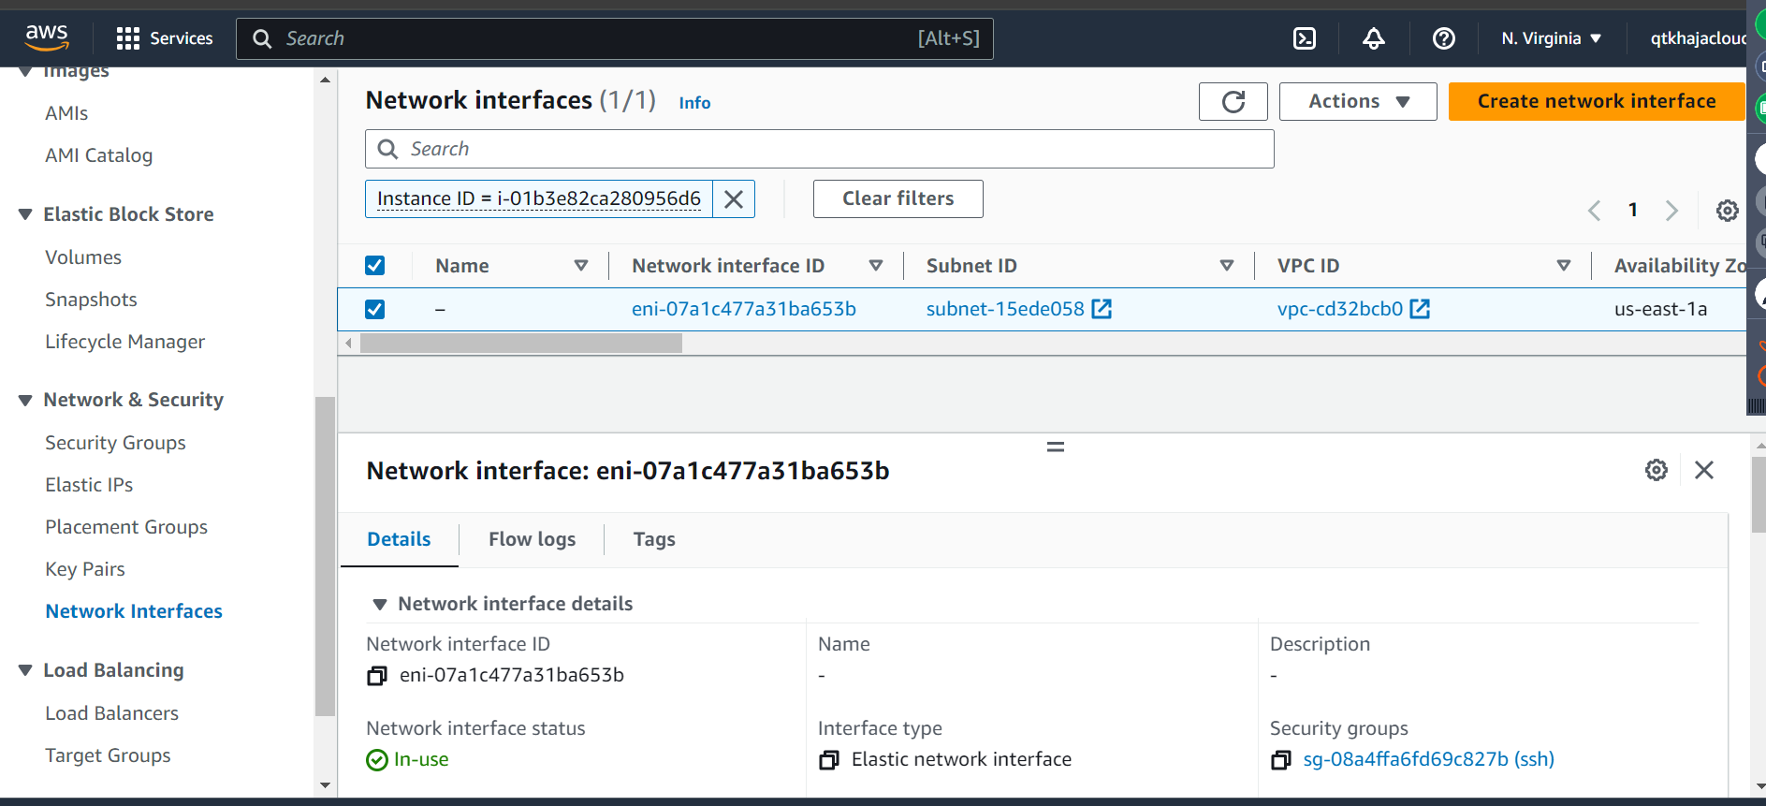Open the sg-08a4ffa6fd69c827b (ssh) link

coord(1428,759)
